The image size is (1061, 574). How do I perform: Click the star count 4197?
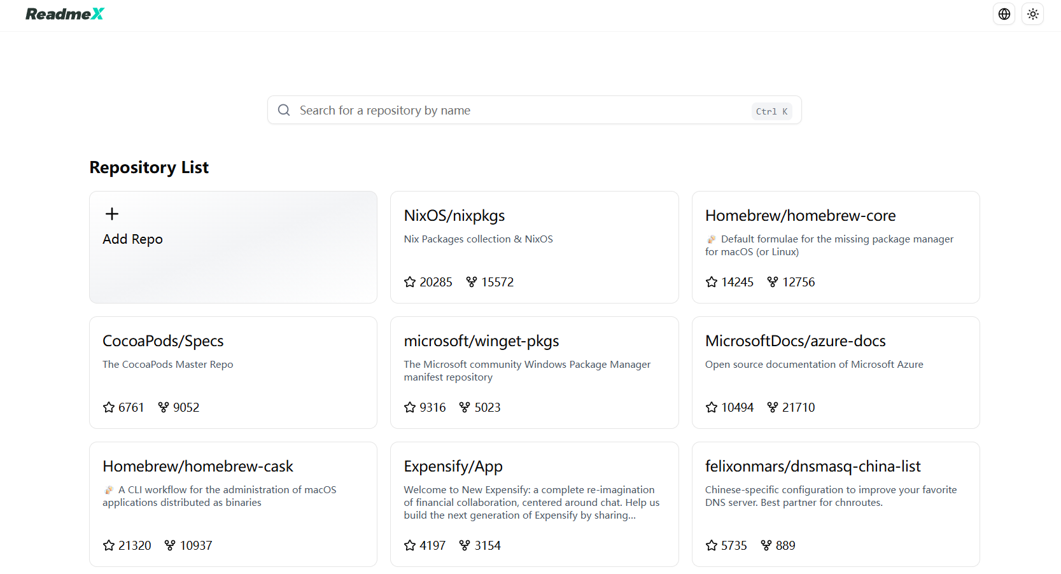[x=433, y=545]
